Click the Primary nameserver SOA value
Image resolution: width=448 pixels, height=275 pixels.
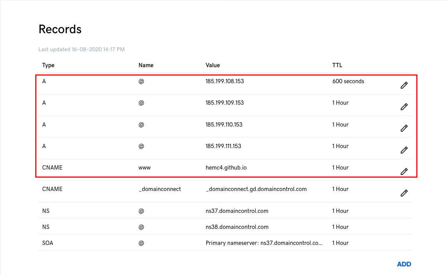[x=264, y=243]
